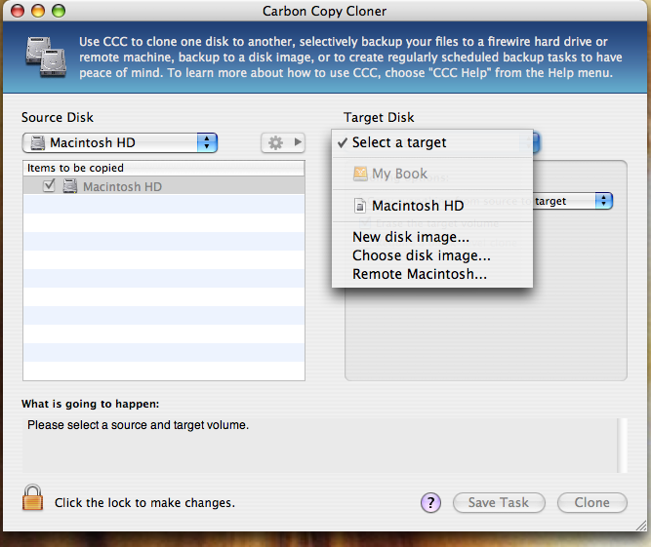Click the twin hard drives CCC icon
The image size is (651, 547).
point(46,57)
